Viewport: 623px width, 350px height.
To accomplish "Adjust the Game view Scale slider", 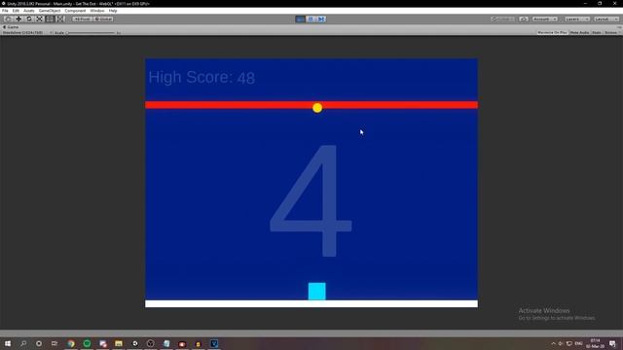I will click(92, 32).
